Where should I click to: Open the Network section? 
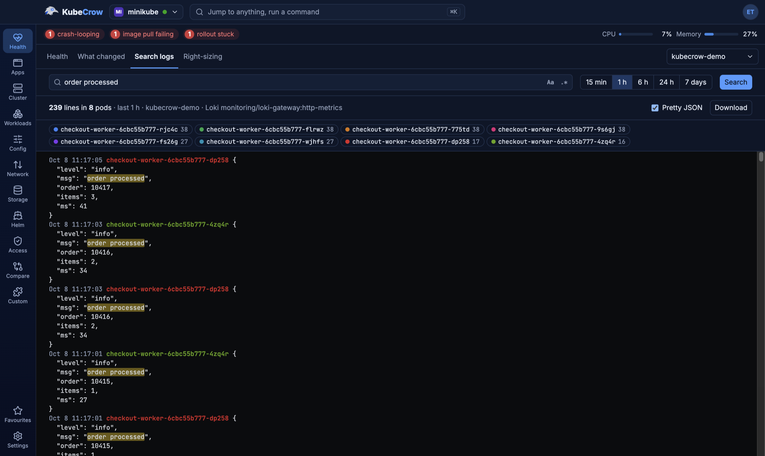pyautogui.click(x=18, y=168)
